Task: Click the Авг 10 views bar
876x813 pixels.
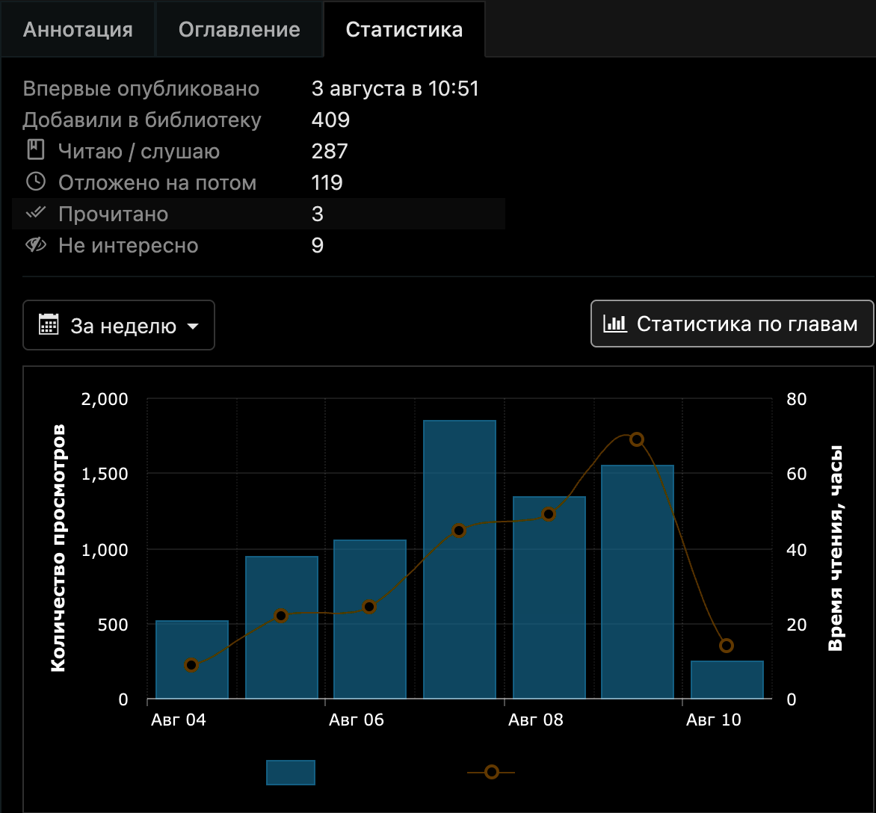Action: (727, 679)
